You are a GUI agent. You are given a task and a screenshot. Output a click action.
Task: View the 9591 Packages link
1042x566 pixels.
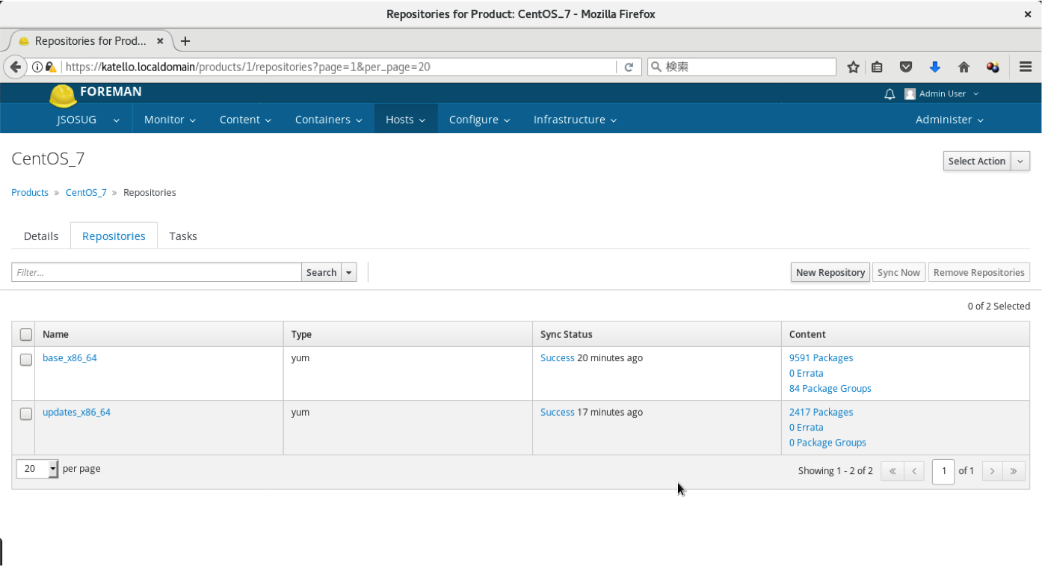[821, 357]
